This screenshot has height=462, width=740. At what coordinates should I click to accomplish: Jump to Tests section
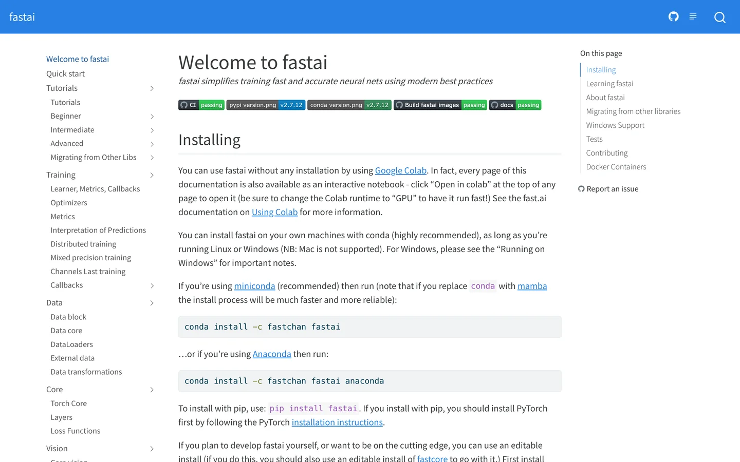tap(594, 139)
